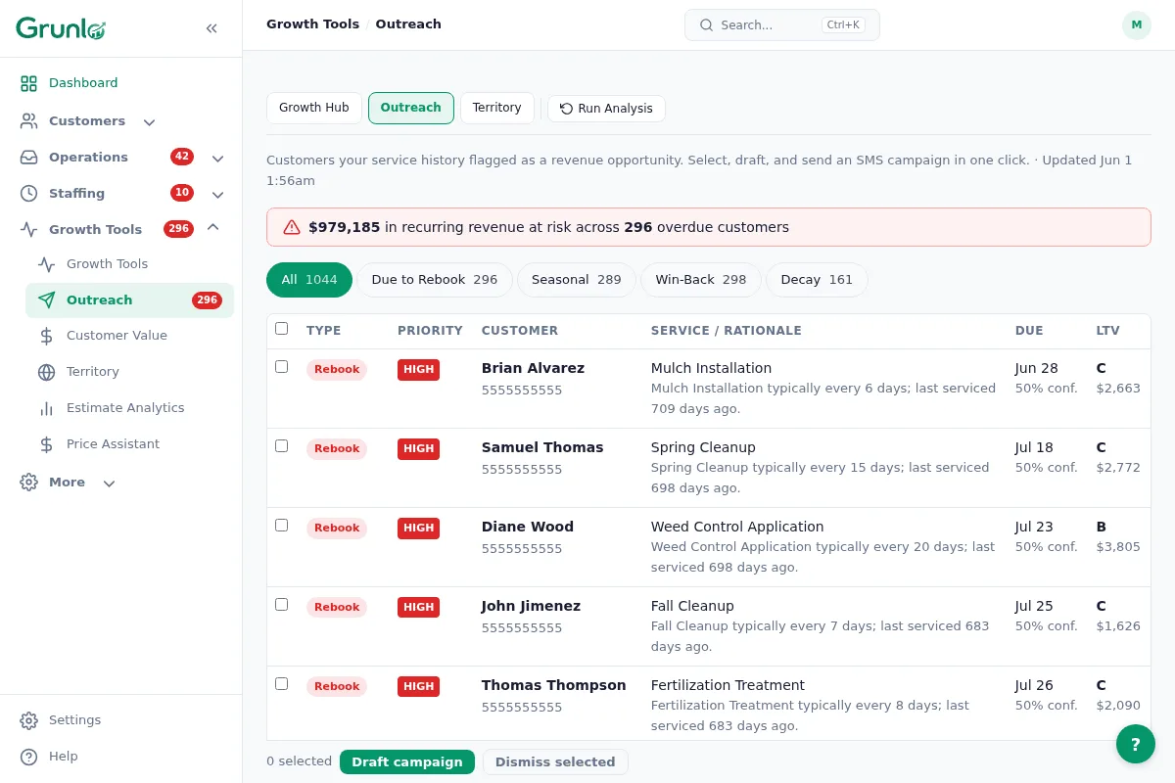Expand the Customers menu chevron
Image resolution: width=1175 pixels, height=783 pixels.
[x=149, y=122]
